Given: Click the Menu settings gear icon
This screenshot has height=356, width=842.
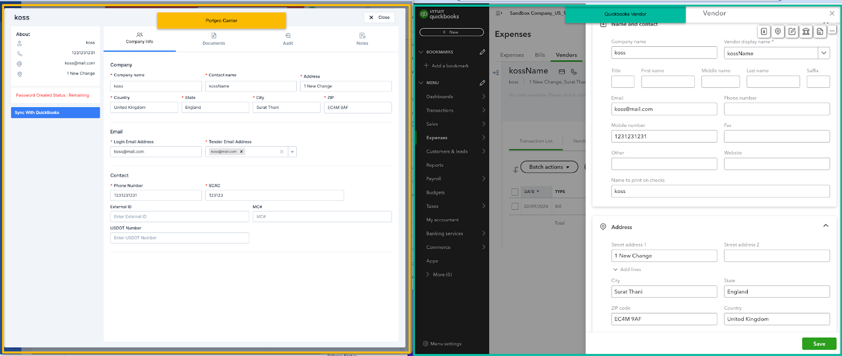Looking at the screenshot, I should pos(426,344).
